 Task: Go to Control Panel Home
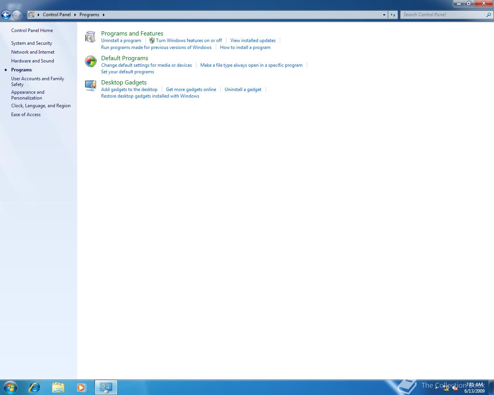pos(32,30)
